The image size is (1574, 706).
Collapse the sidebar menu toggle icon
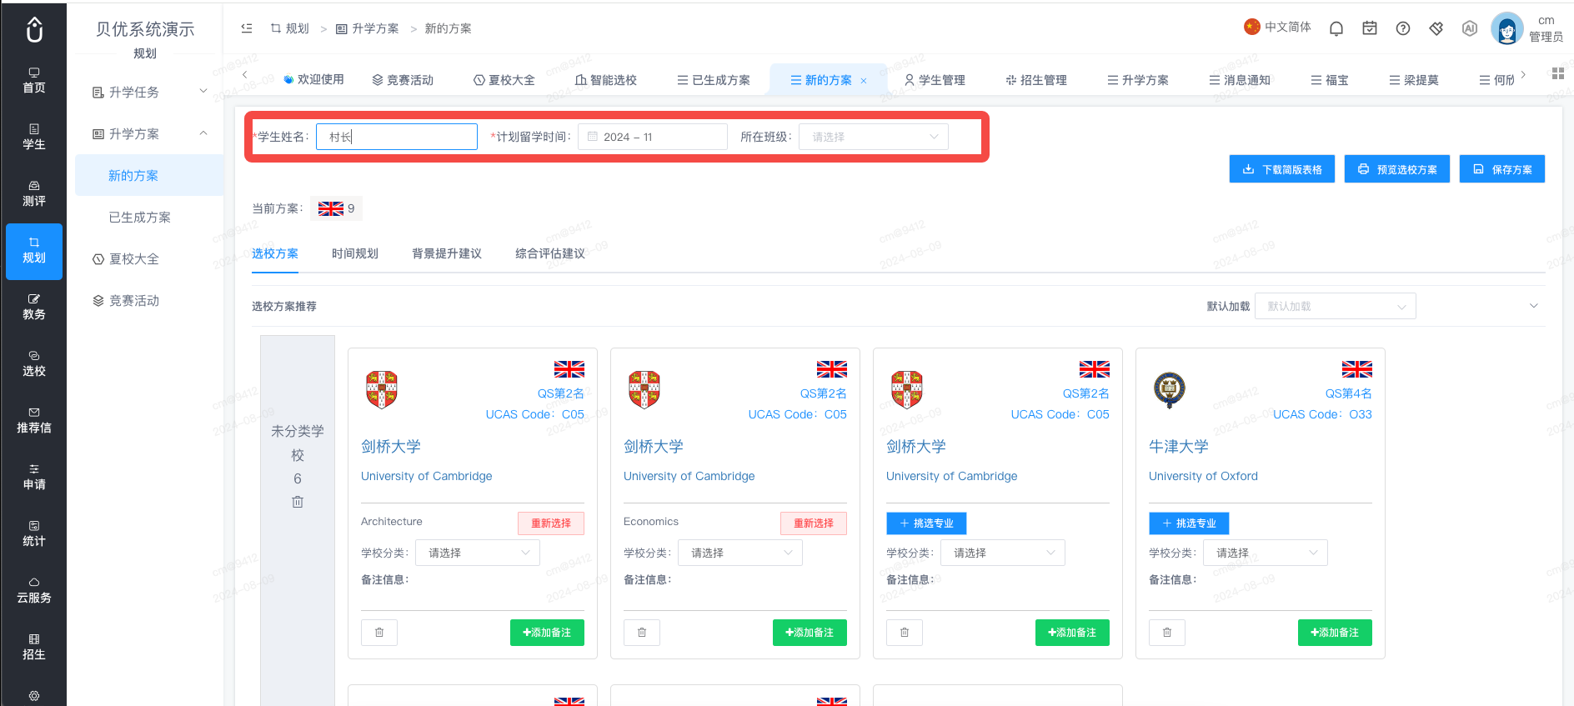tap(247, 28)
